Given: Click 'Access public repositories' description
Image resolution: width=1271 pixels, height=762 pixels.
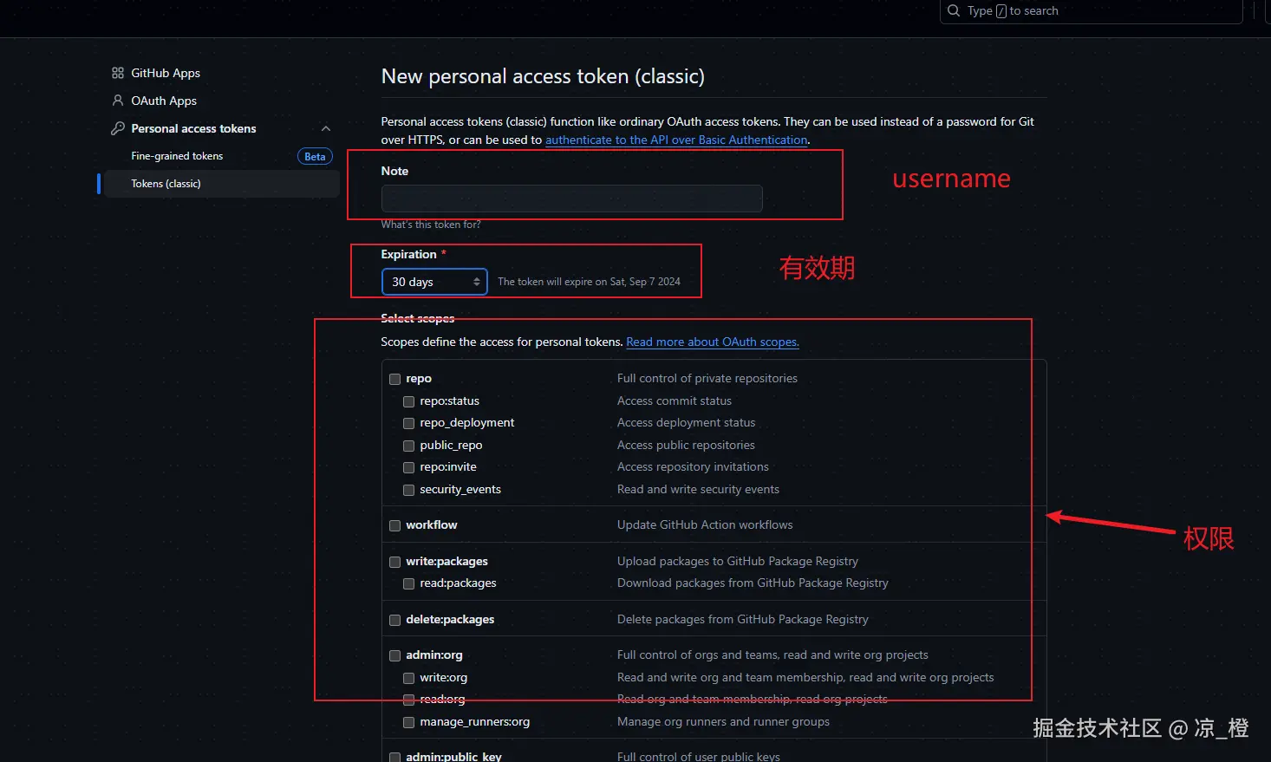Looking at the screenshot, I should tap(686, 445).
